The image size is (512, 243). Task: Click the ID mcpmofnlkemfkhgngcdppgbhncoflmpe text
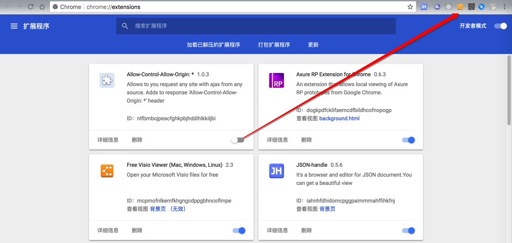pyautogui.click(x=179, y=201)
